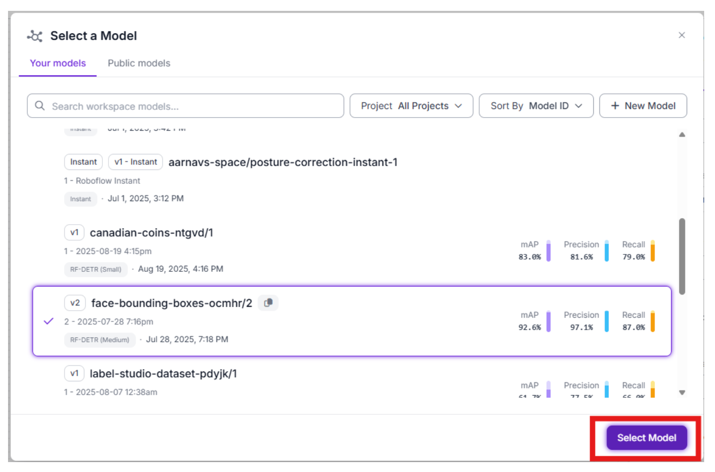
Task: Click the Jul 28, 2025, 7:18 PM timestamp
Action: (x=187, y=339)
